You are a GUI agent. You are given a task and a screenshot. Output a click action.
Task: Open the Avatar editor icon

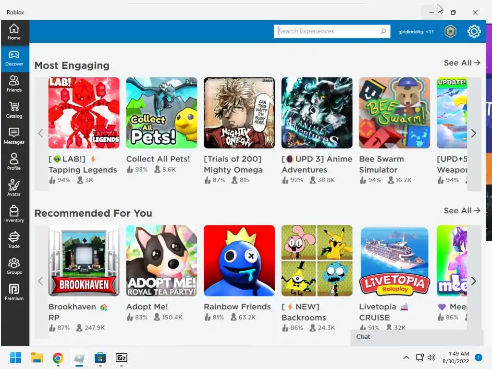point(14,188)
